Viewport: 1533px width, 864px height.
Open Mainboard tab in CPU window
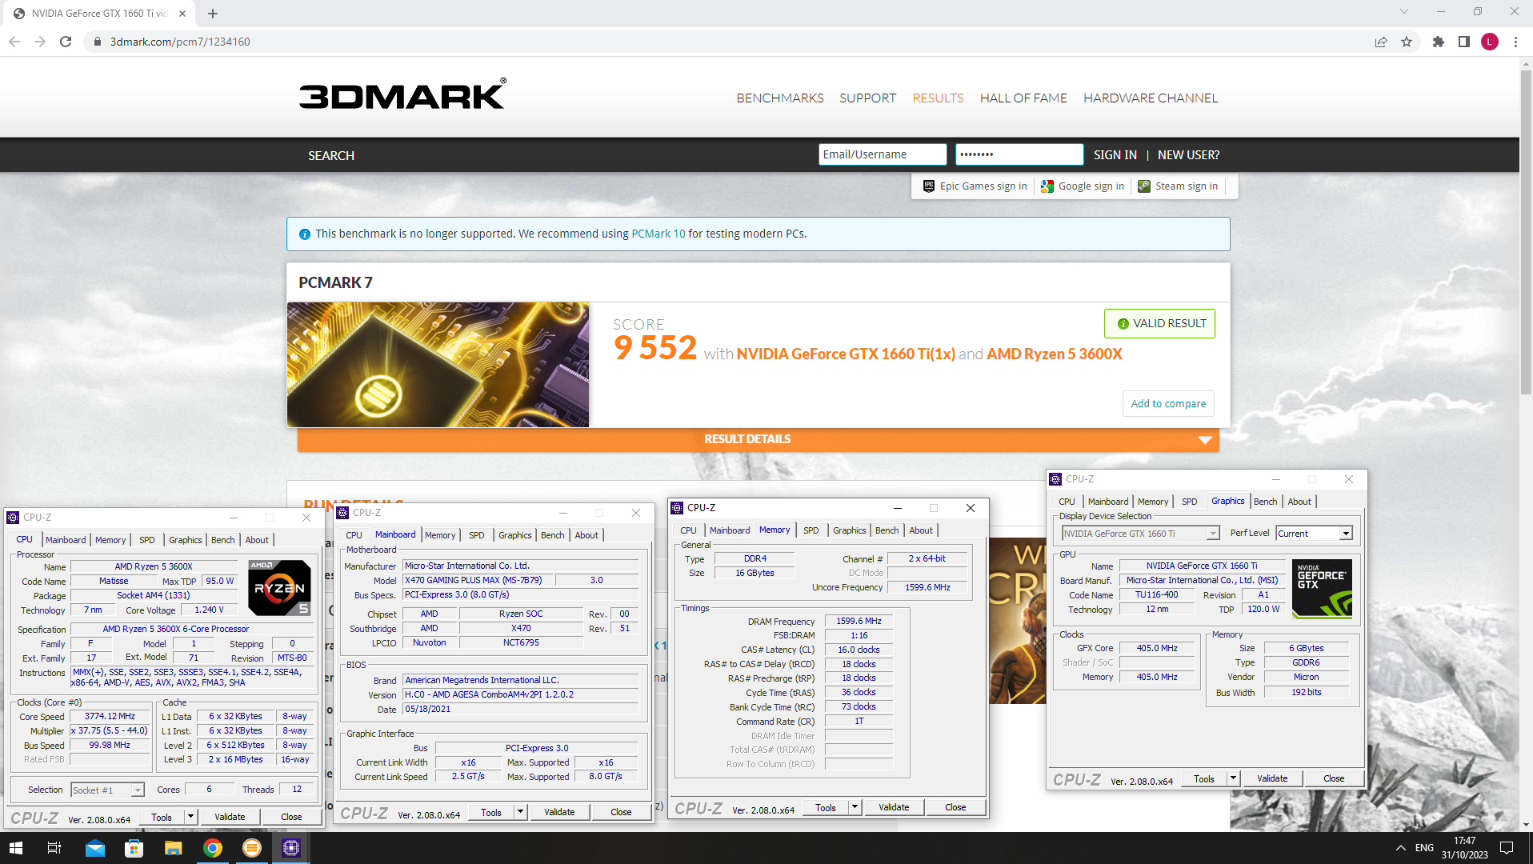(65, 540)
